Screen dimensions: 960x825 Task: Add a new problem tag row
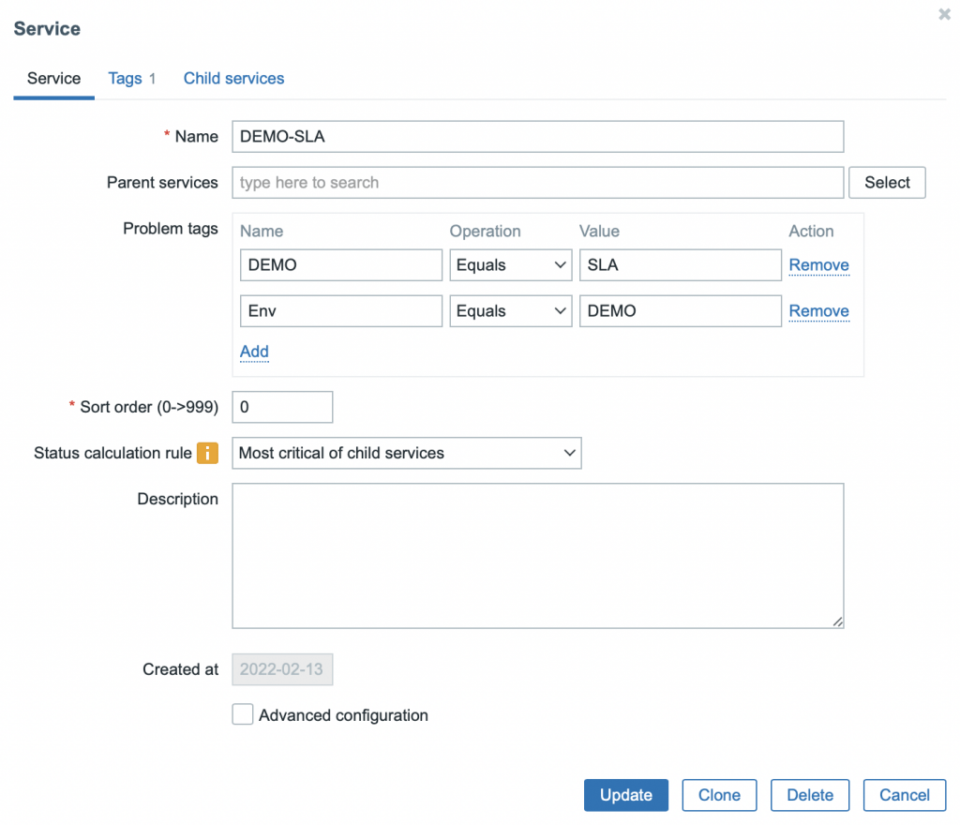coord(254,352)
